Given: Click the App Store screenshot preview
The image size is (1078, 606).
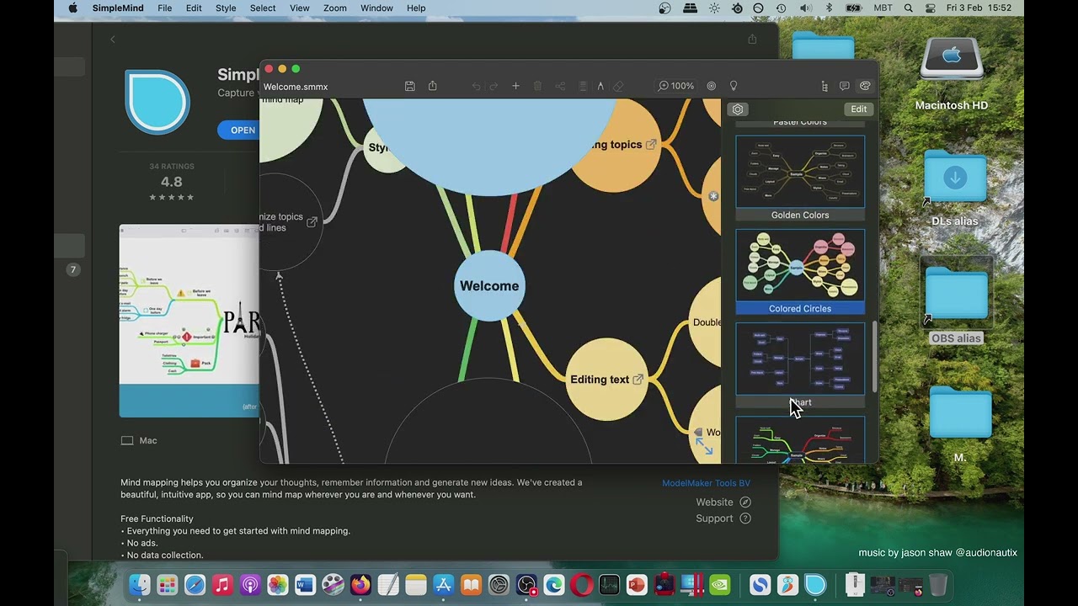Looking at the screenshot, I should point(189,321).
